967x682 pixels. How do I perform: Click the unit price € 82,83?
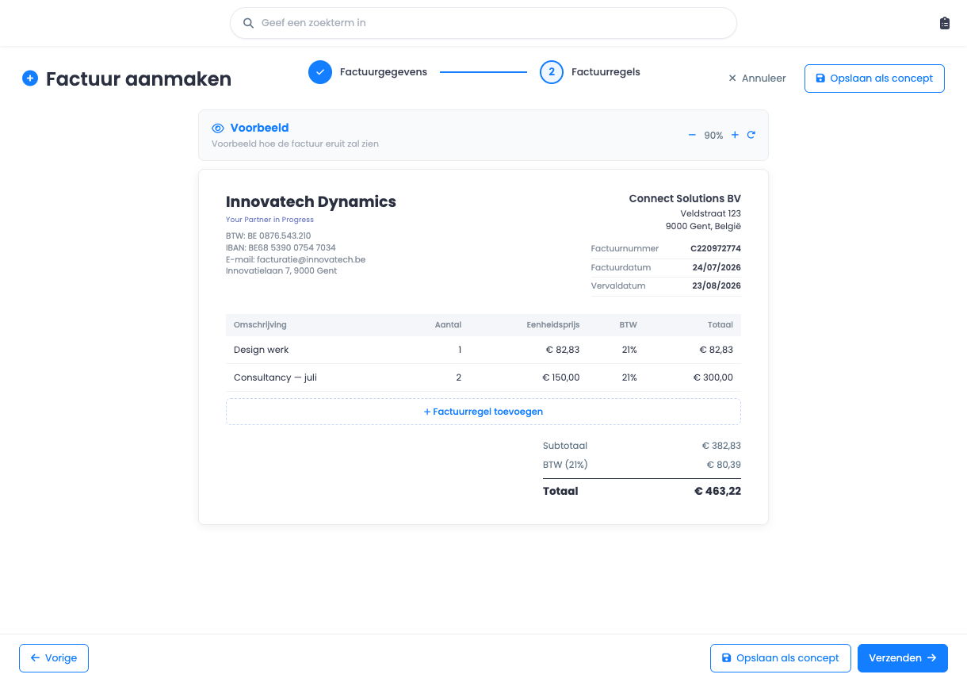(563, 350)
